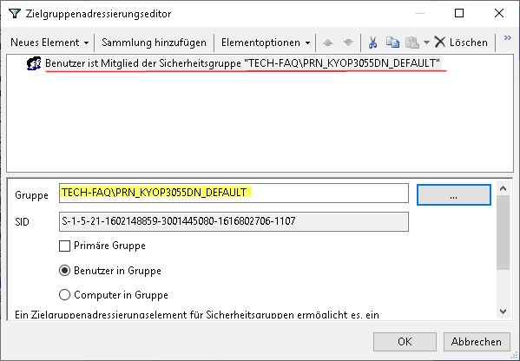Screen dimensions: 520x361
Task: Expand the paste options arrow
Action: point(426,43)
